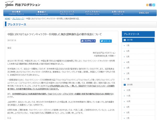Open the RSS feed icon

coord(147,5)
